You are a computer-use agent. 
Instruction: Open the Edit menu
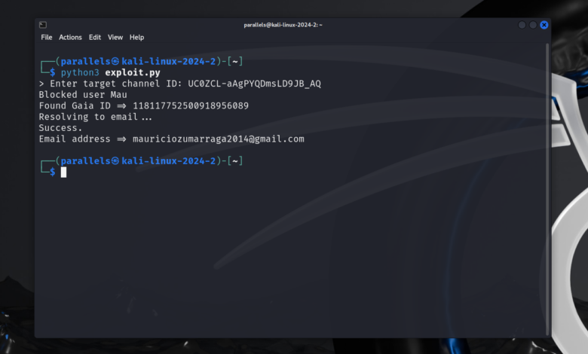coord(94,37)
